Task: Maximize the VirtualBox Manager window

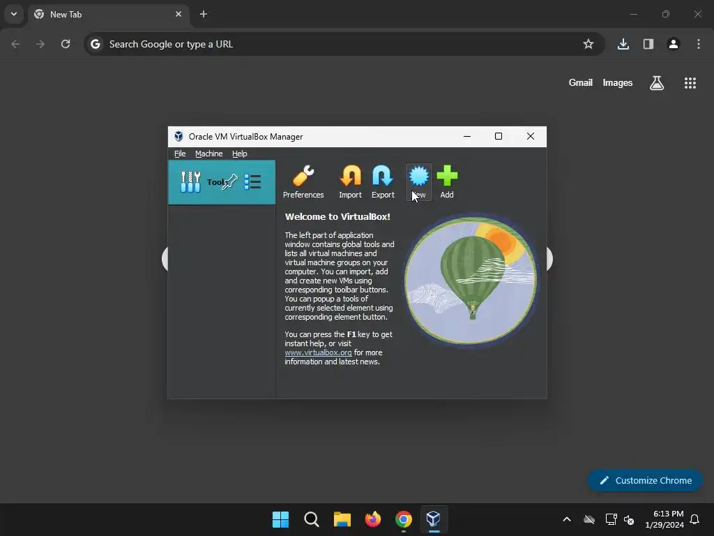Action: (x=499, y=136)
